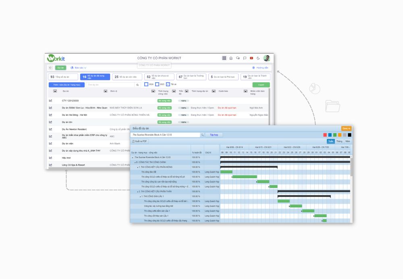The width and height of the screenshot is (403, 279).
Task: Click the Xuất ra PDF button
Action: tap(139, 141)
